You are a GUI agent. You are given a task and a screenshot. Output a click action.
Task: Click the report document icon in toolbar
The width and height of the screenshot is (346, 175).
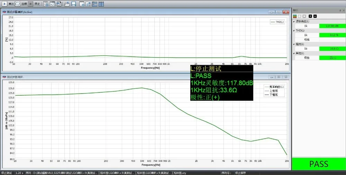click(59, 4)
